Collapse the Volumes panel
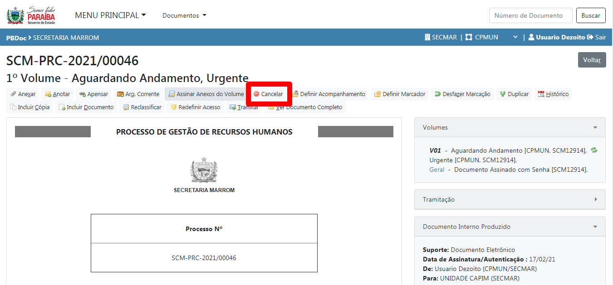 [595, 128]
